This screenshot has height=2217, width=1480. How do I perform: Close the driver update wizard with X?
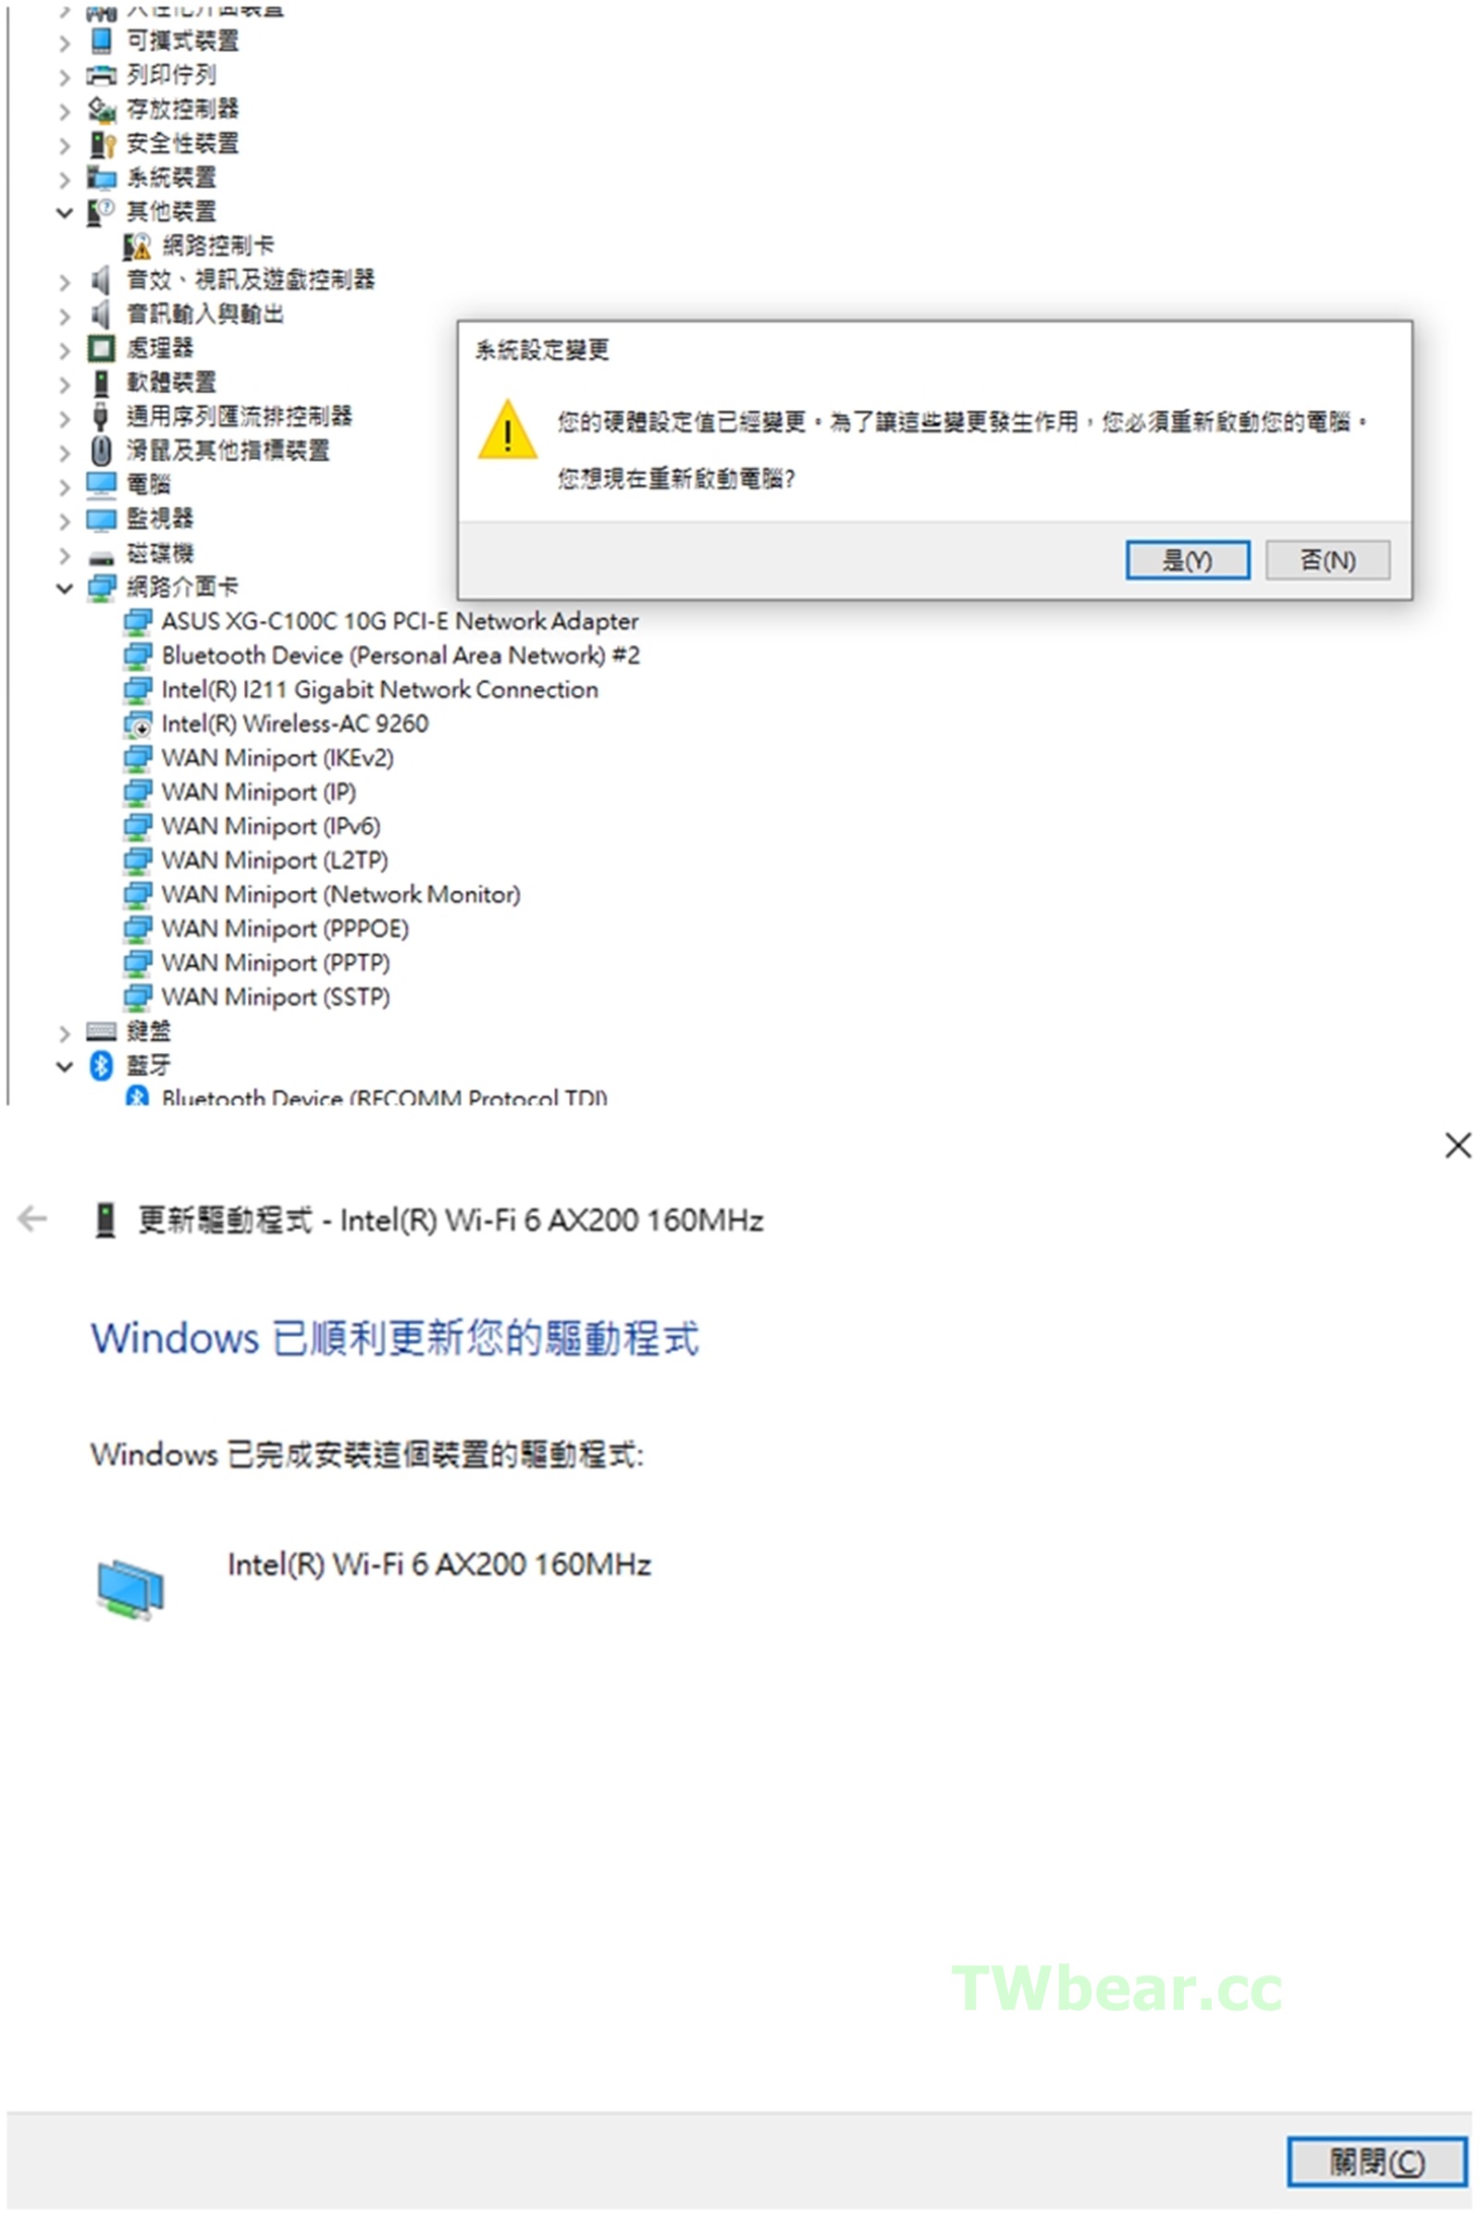click(x=1458, y=1146)
